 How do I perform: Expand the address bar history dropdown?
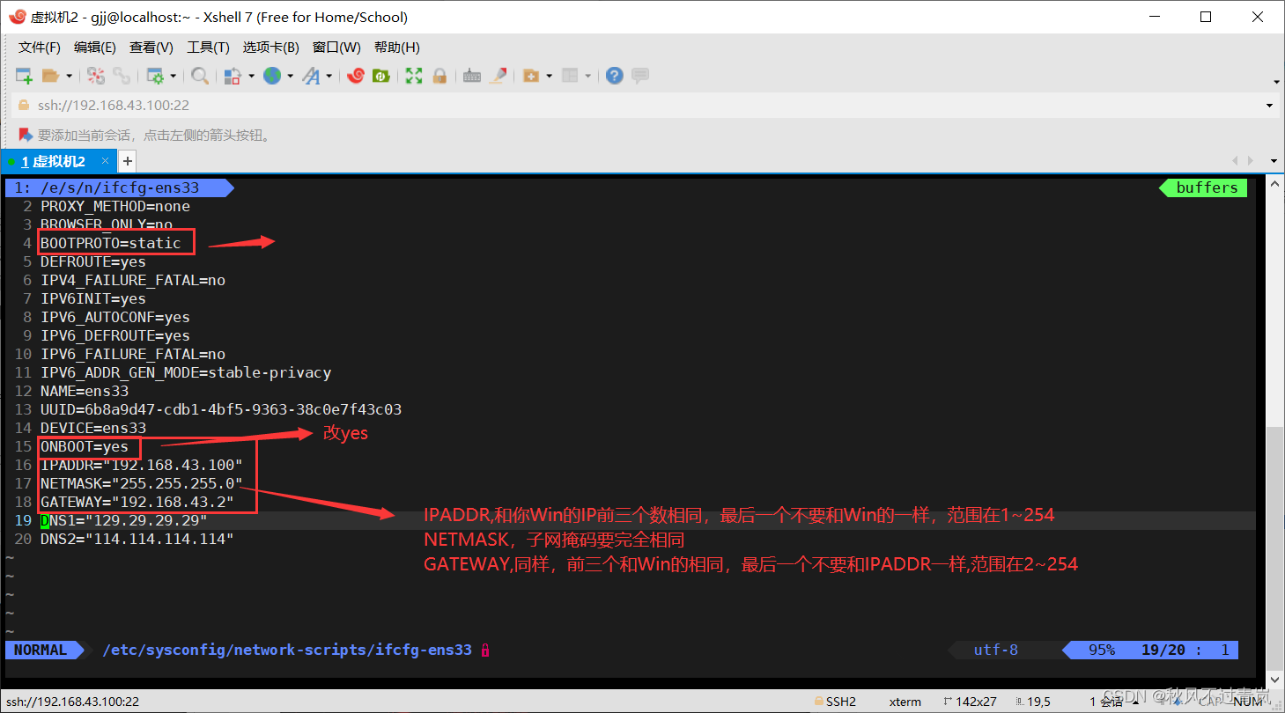tap(1269, 106)
